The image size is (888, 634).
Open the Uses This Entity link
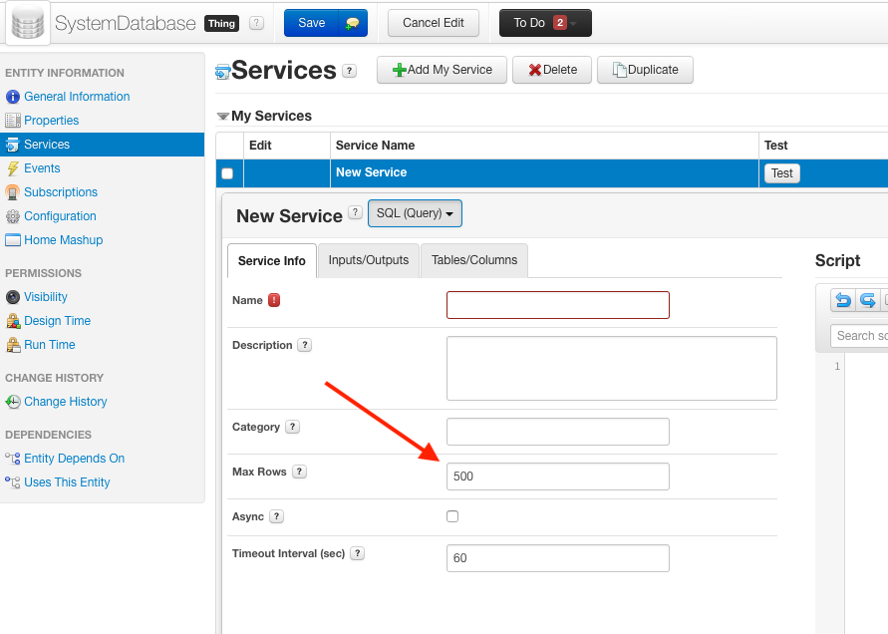pyautogui.click(x=67, y=482)
